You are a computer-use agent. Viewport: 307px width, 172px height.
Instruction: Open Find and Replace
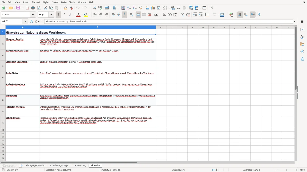95,8
